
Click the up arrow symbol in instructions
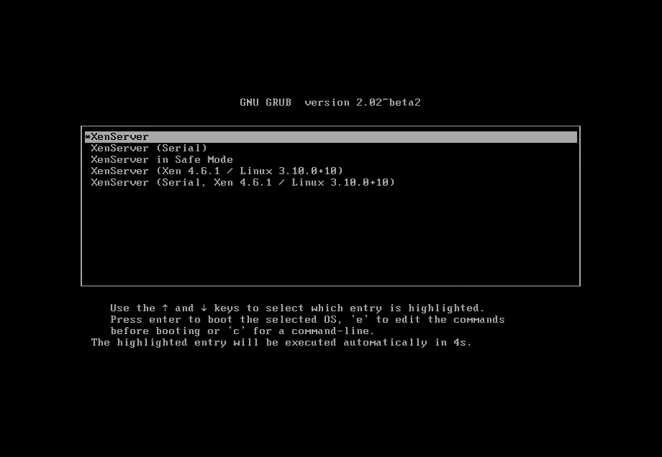coord(165,308)
